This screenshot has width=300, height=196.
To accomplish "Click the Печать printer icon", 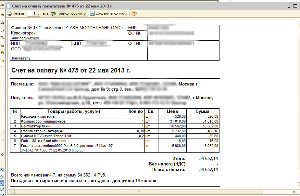I will coord(9,13).
